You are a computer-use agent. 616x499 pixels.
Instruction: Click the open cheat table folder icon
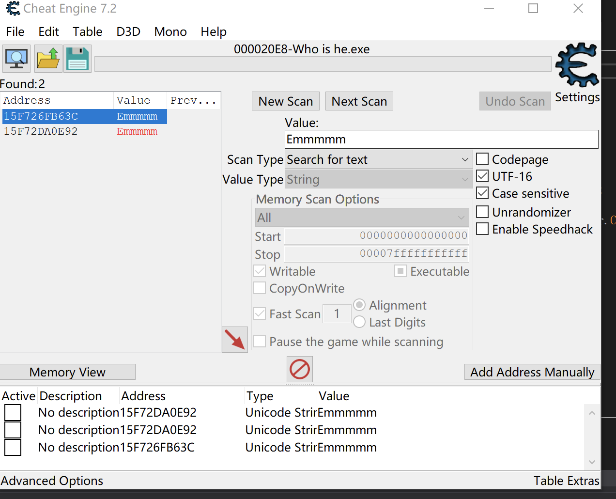point(48,59)
